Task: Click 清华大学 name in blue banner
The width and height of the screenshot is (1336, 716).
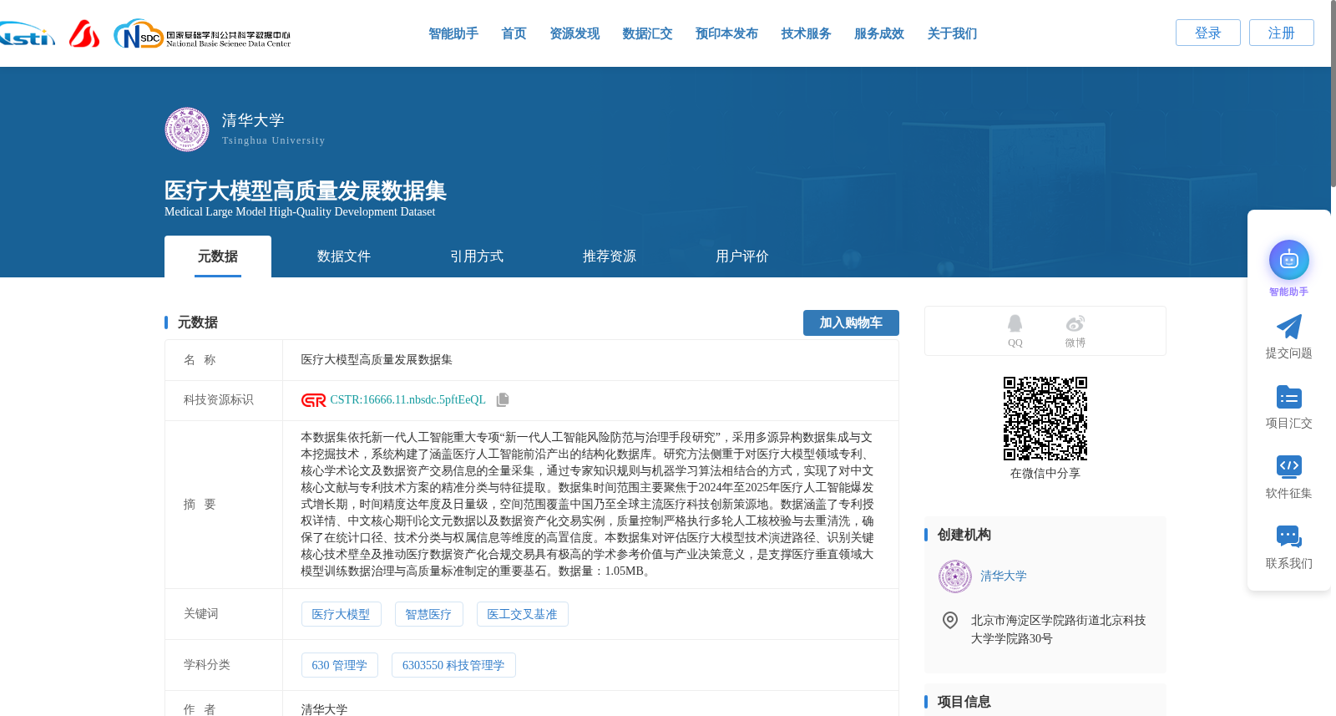Action: [x=253, y=120]
